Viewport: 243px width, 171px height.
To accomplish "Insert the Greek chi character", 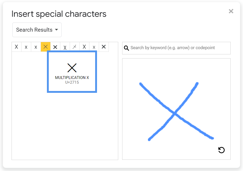I will (x=65, y=47).
